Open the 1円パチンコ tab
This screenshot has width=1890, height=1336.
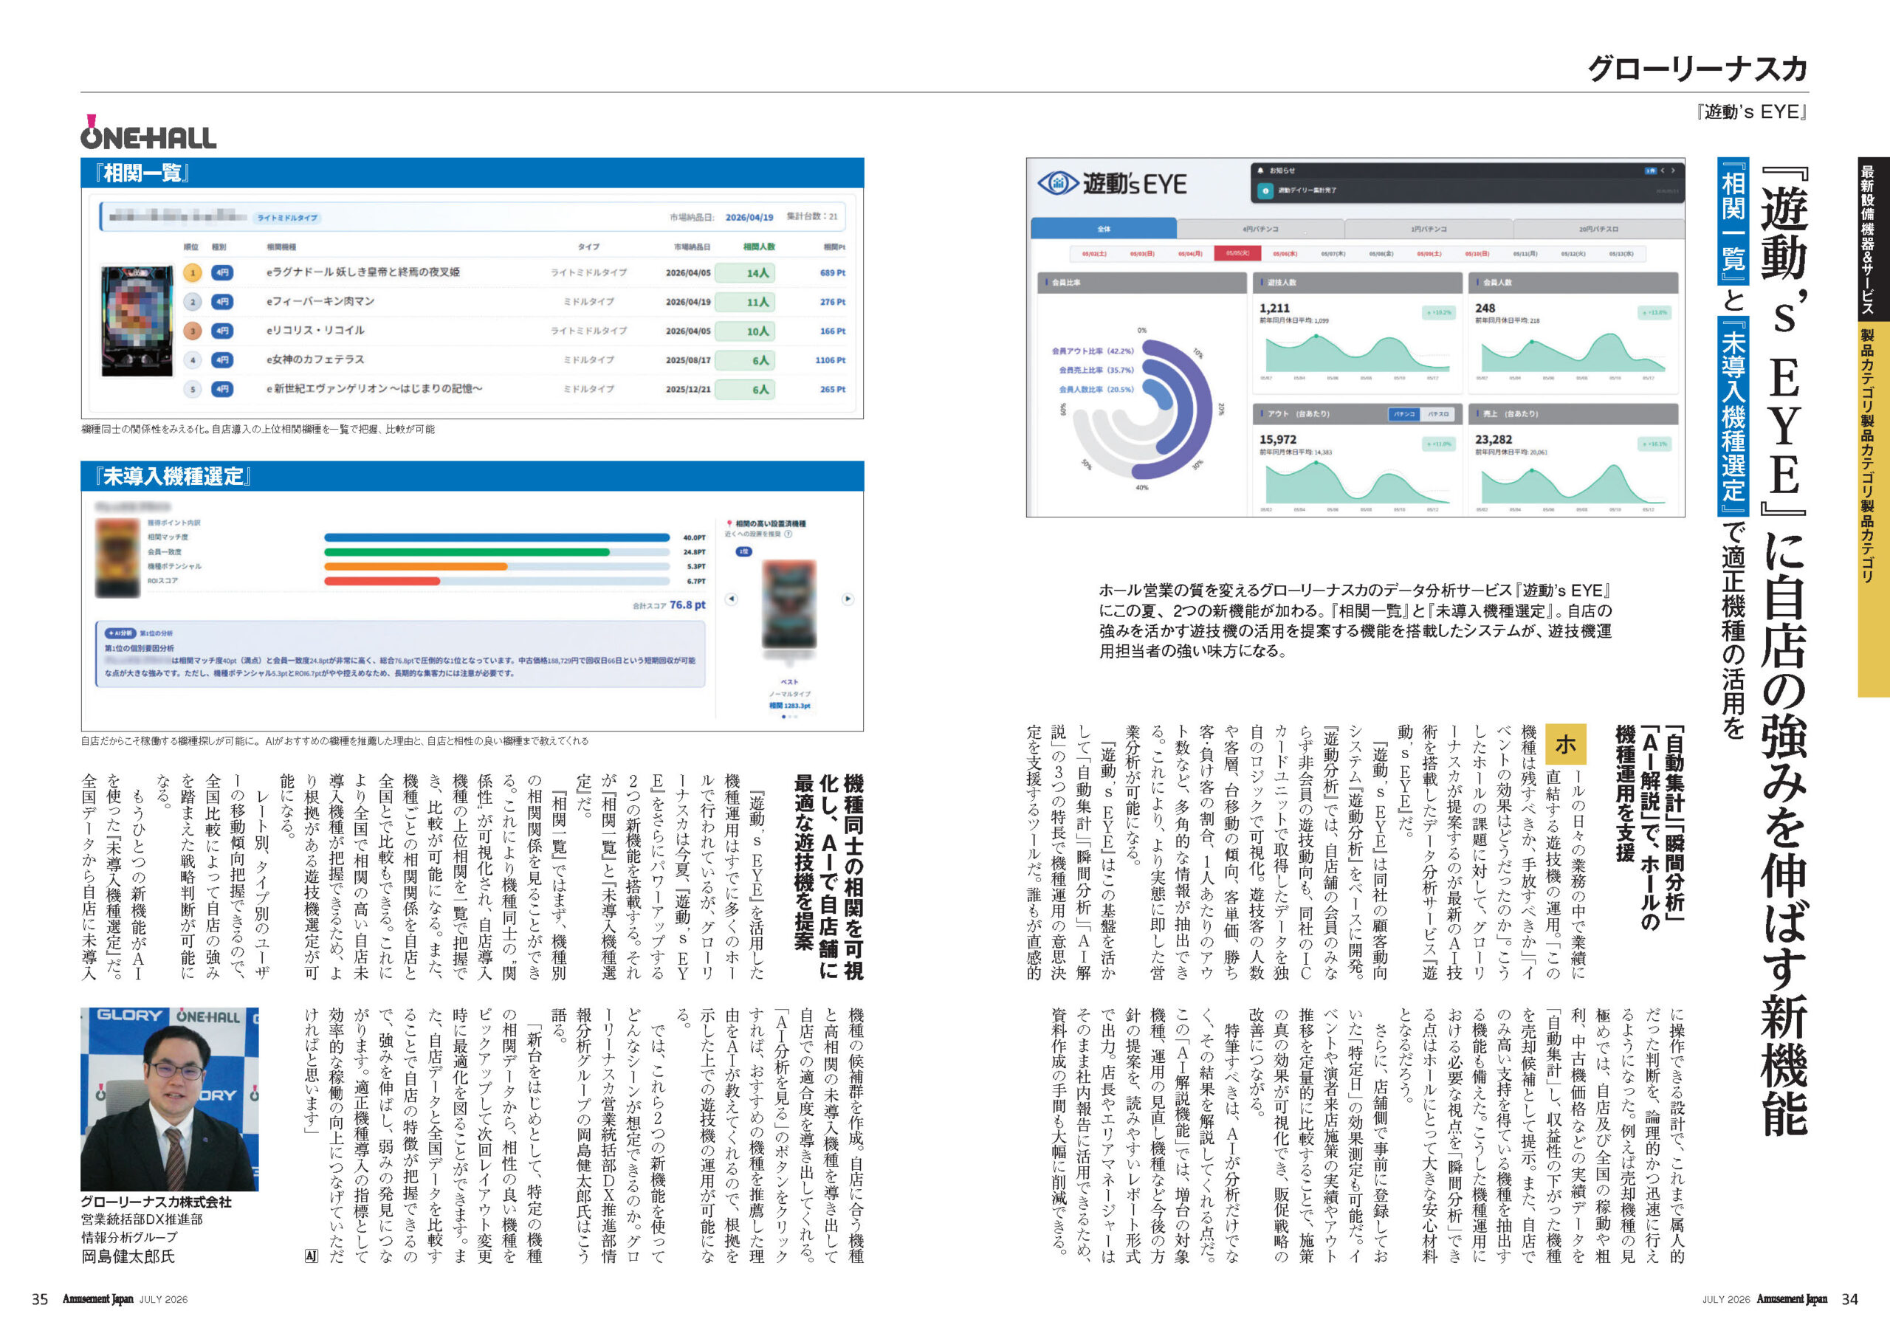coord(1429,229)
